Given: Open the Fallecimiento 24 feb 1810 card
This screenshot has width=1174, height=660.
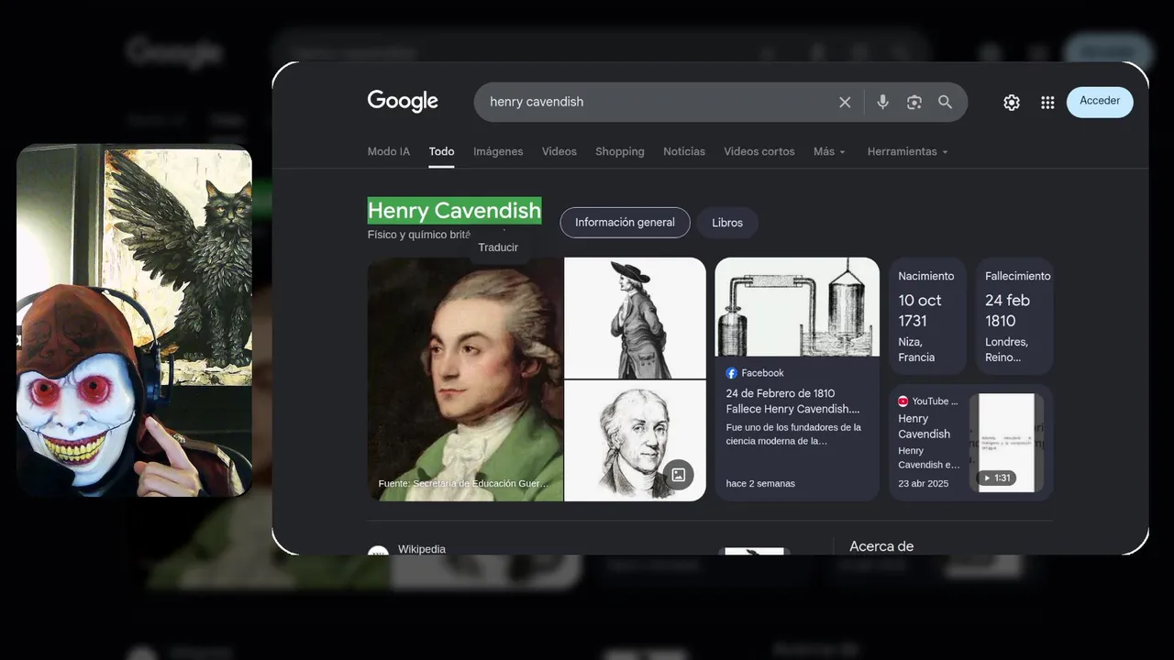Looking at the screenshot, I should point(1014,316).
